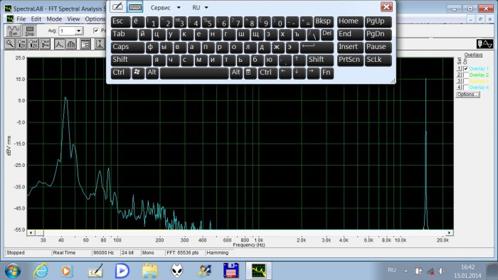This screenshot has height=280, width=498.
Task: Expand the Сервис menu on keyboard
Action: pyautogui.click(x=165, y=7)
